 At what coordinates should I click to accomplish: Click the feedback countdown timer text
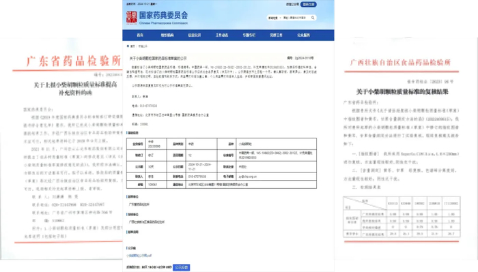[x=149, y=267]
